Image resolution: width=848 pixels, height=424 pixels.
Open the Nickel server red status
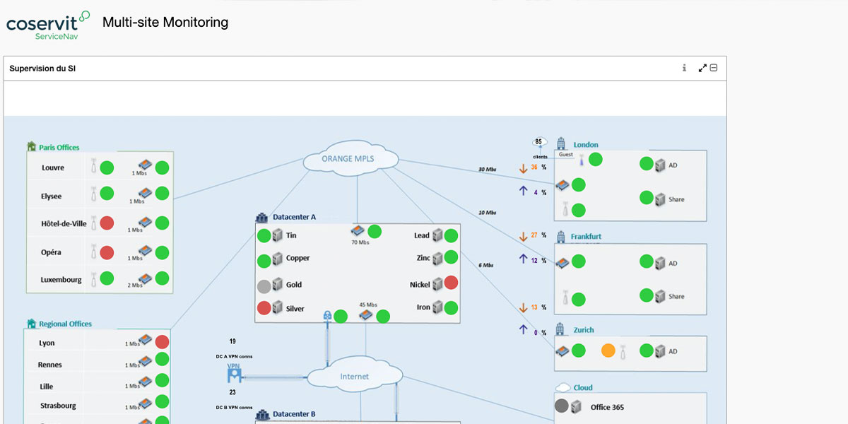point(451,283)
